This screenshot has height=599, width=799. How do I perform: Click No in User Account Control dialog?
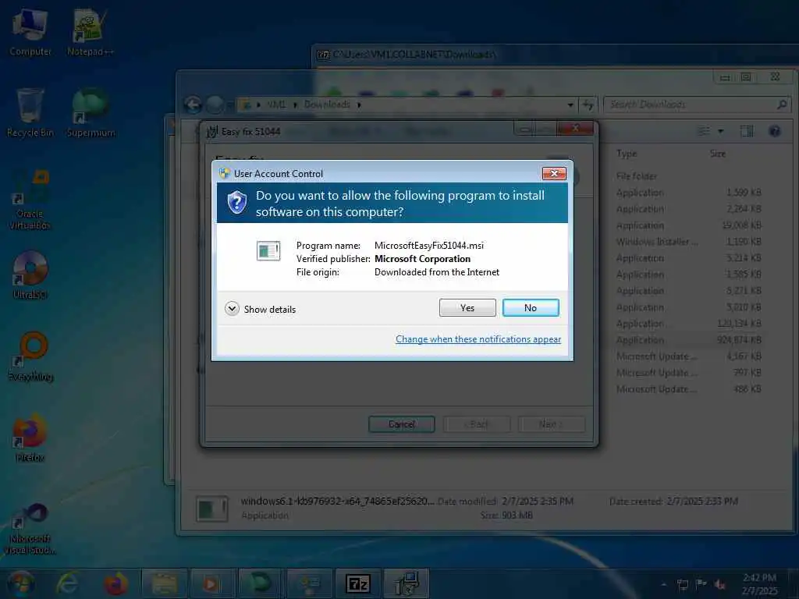tap(531, 307)
